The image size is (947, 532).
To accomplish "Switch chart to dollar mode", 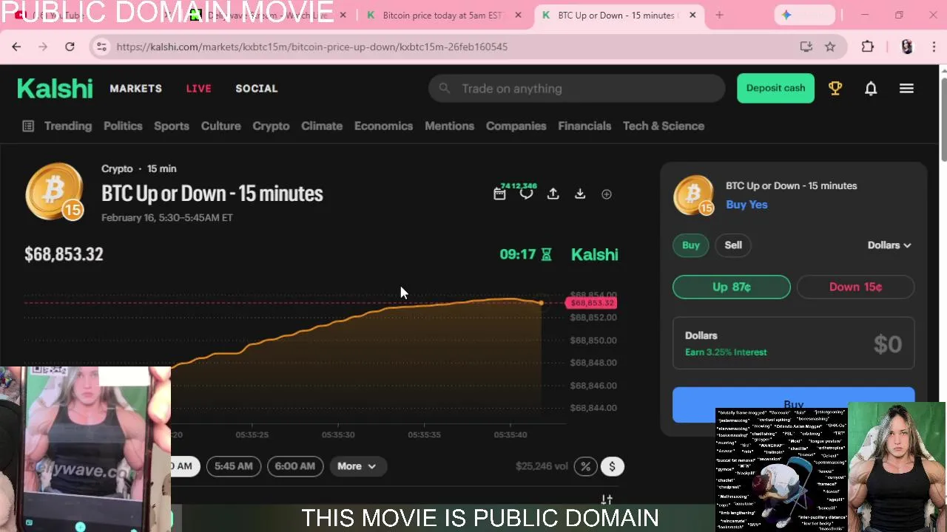I will (612, 466).
